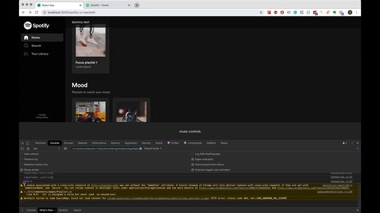Click the Spotify logo in the sidebar
Screen dimensions: 380x213
(36, 25)
